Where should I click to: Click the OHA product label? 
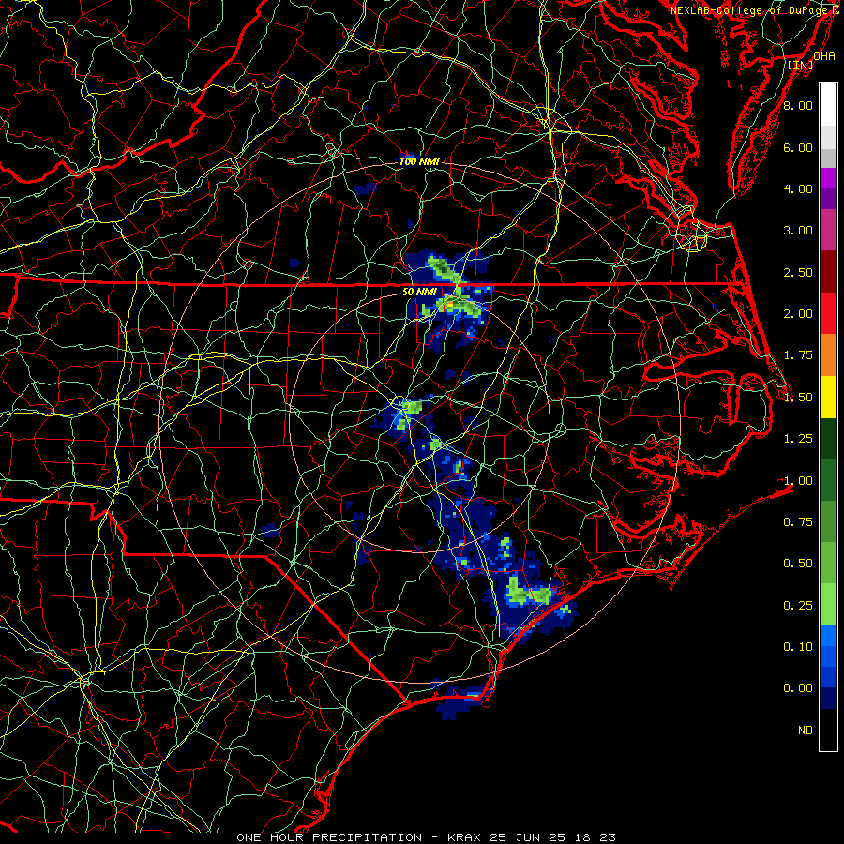point(824,56)
